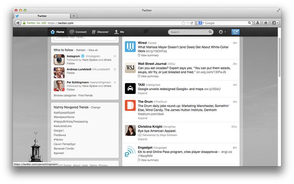Click the Wall Street Journal avatar
This screenshot has width=294, height=184.
(130, 68)
